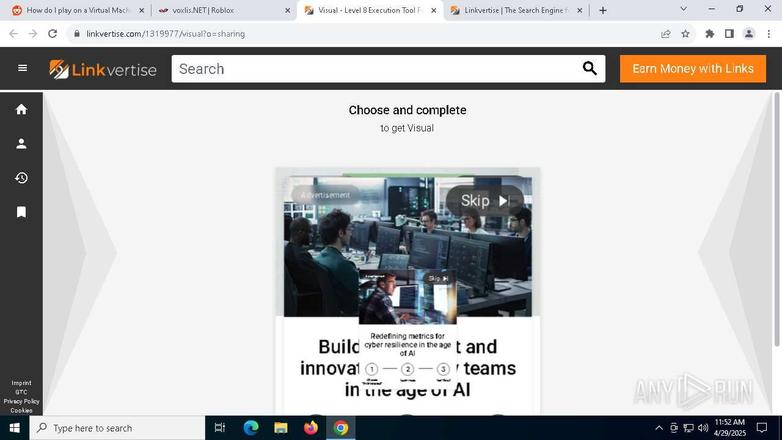This screenshot has width=782, height=440.
Task: Skip the small overlay advertisement
Action: pyautogui.click(x=439, y=278)
